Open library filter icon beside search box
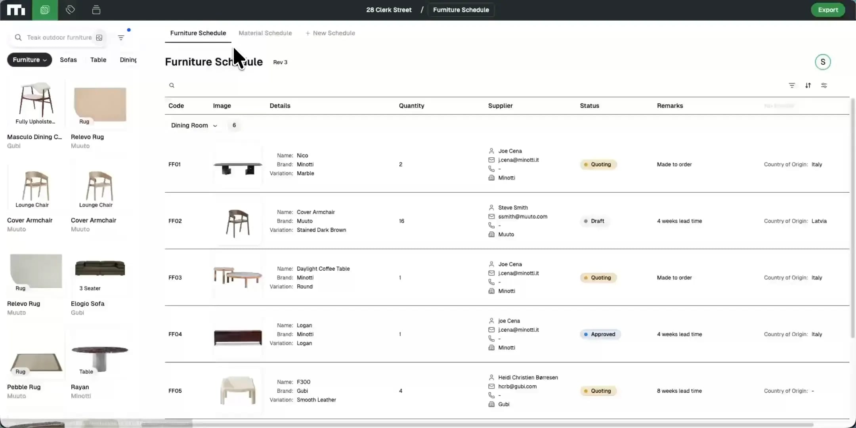This screenshot has height=428, width=856. (x=121, y=38)
